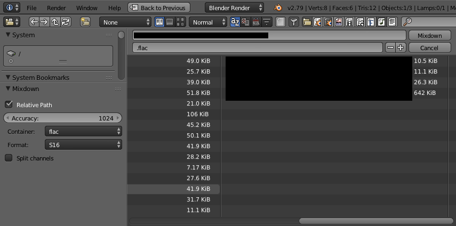Sort files by extension
The image size is (456, 226).
[x=245, y=22]
